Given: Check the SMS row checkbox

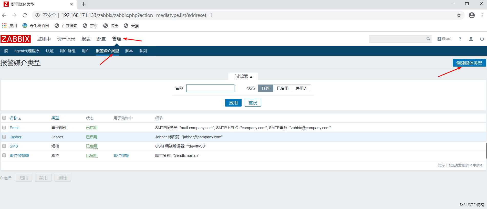Looking at the screenshot, I should [x=4, y=146].
